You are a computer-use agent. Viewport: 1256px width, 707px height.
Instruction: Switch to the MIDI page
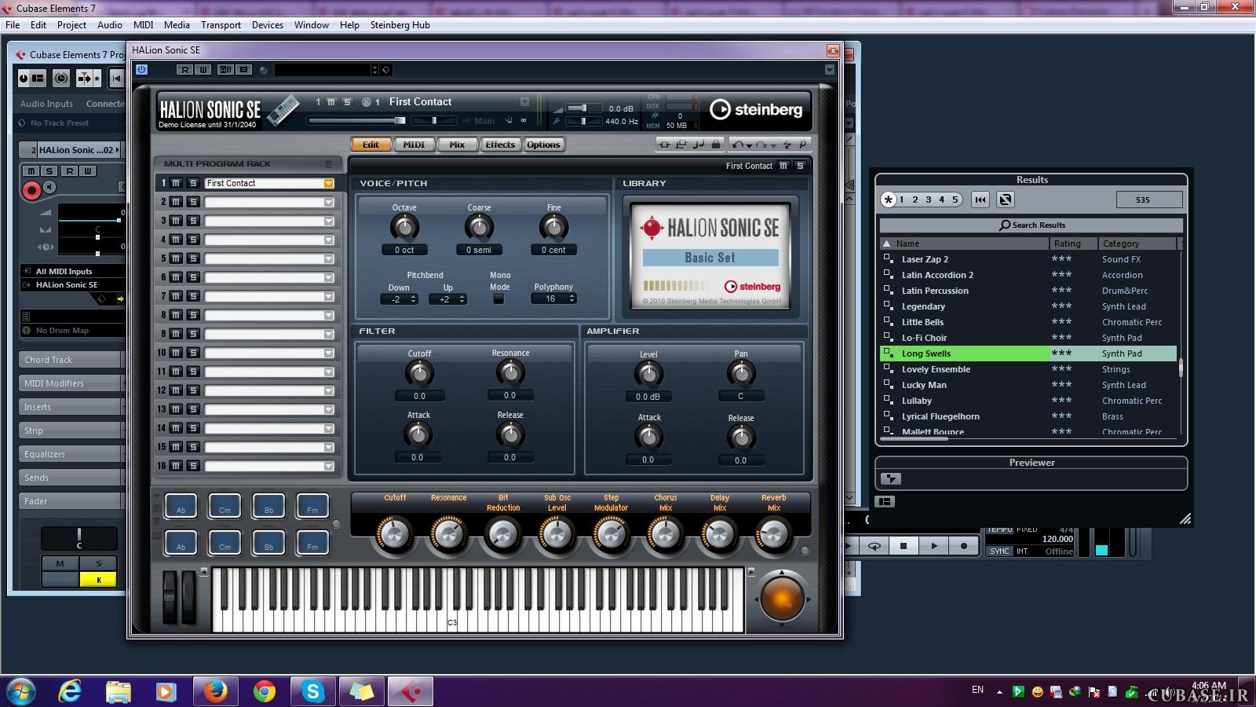tap(414, 145)
